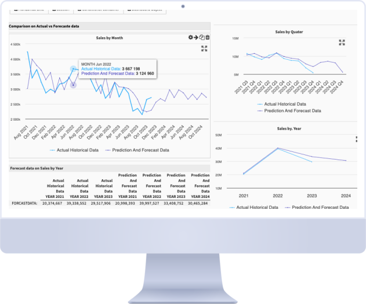Select the Comparison on Actual vs Forecaste data header
Image resolution: width=366 pixels, height=304 pixels.
tap(44, 26)
